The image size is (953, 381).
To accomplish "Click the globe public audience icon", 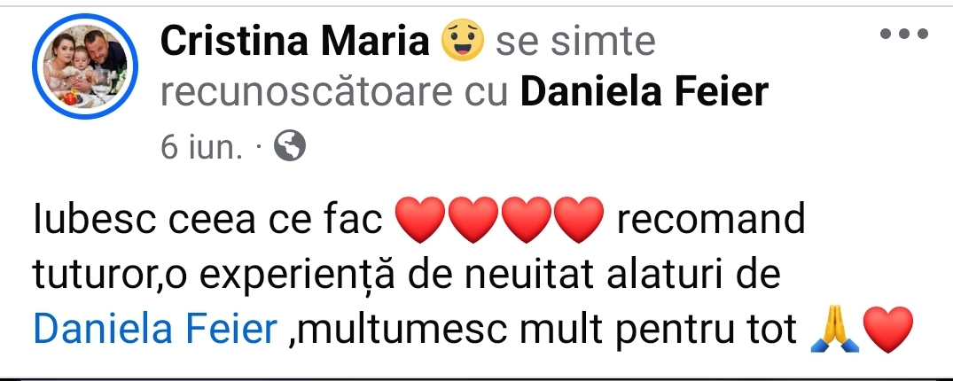I will 290,146.
